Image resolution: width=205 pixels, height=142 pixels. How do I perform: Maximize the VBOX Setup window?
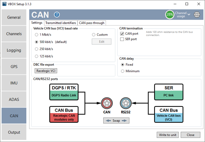[187, 4]
